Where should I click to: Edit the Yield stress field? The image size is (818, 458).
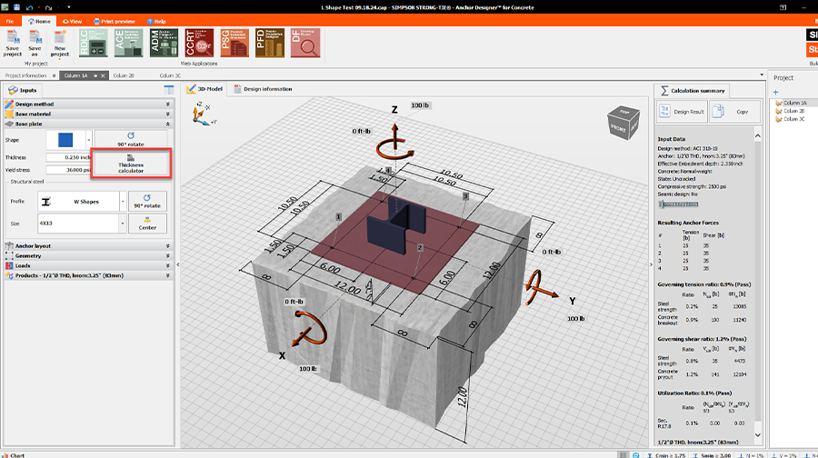[69, 170]
